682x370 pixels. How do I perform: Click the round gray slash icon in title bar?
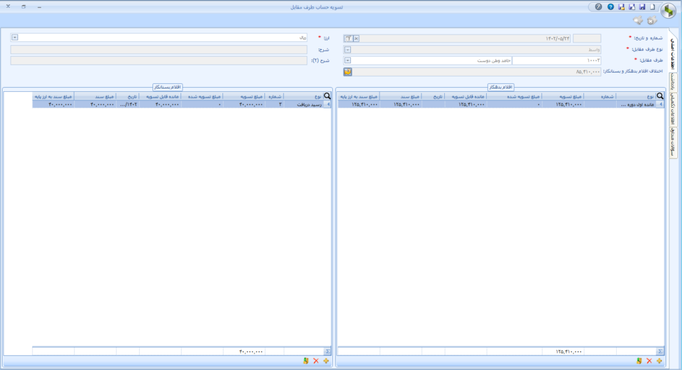599,7
